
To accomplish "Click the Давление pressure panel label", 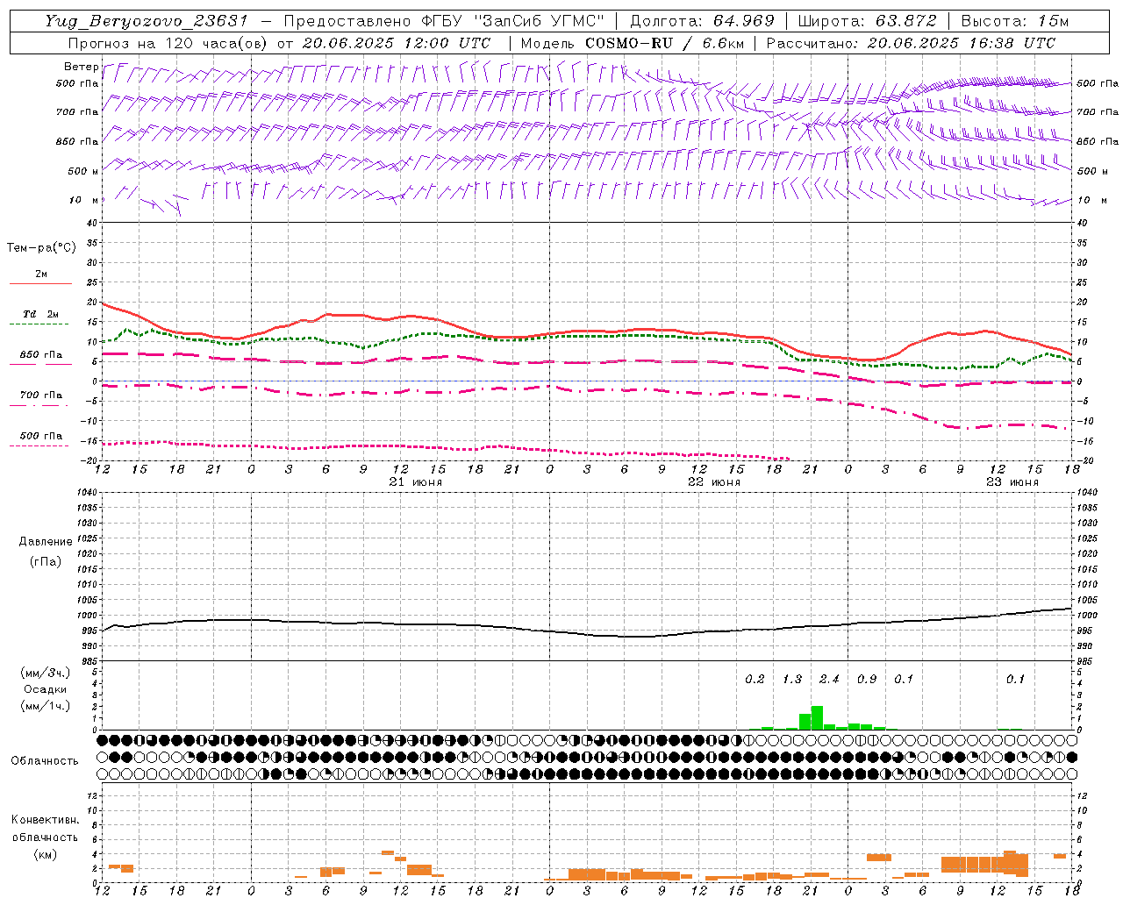I will [46, 542].
